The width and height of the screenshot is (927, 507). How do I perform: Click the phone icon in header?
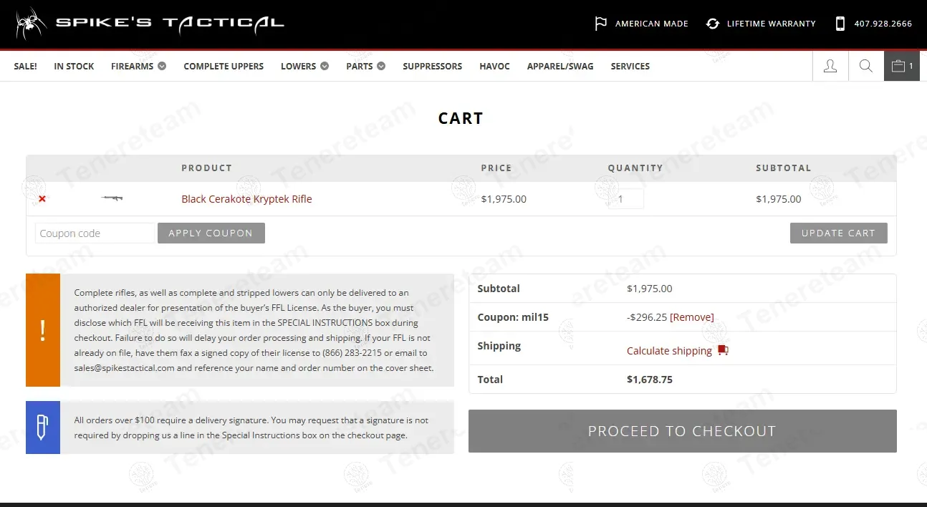pos(840,24)
